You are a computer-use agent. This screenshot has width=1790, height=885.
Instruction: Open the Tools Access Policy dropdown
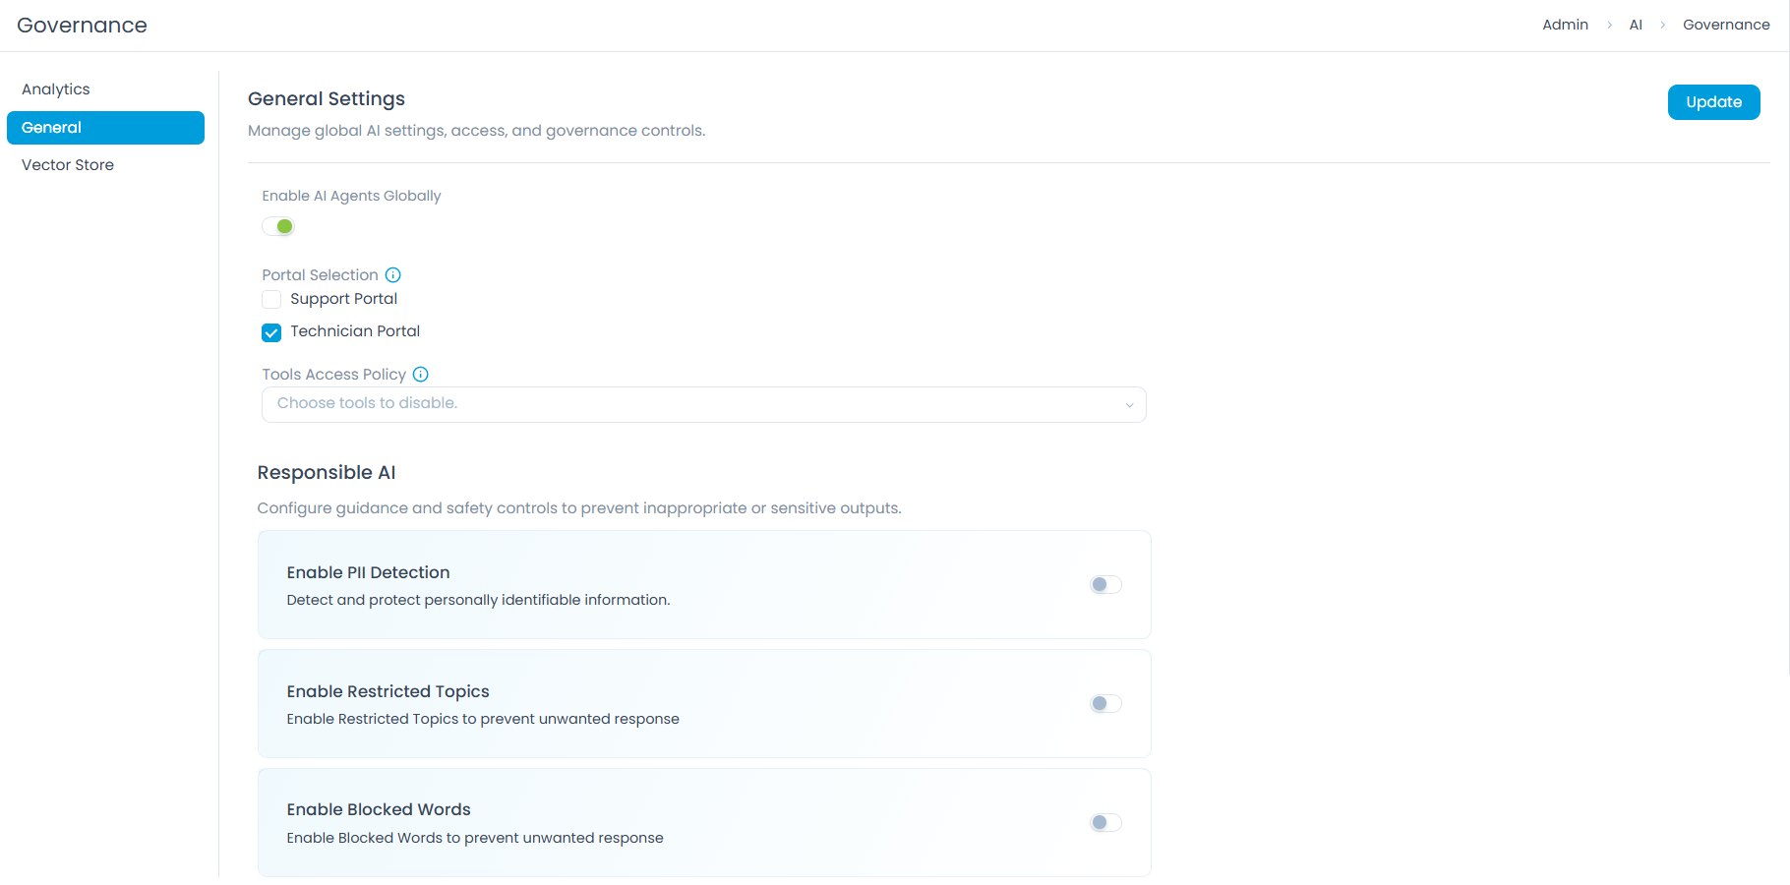(702, 404)
